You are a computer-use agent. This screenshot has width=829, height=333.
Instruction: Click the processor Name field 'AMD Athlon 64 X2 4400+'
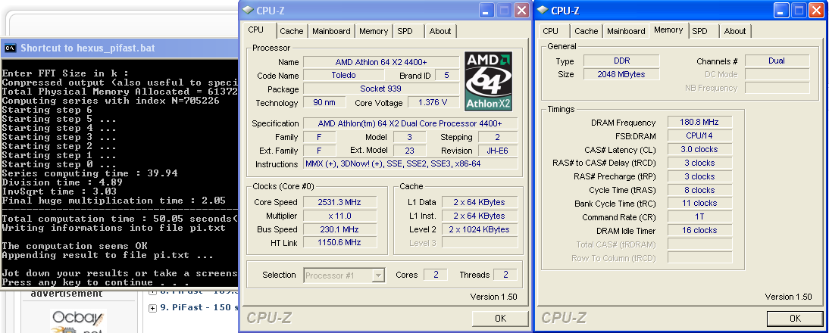381,62
